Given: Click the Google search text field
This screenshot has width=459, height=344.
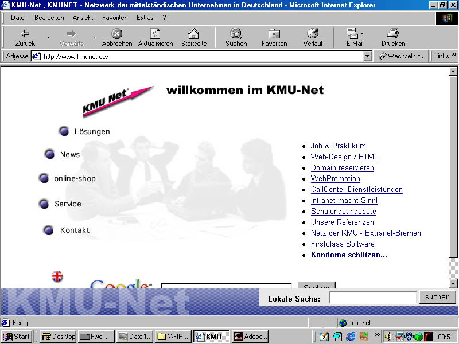Looking at the screenshot, I should 226,286.
